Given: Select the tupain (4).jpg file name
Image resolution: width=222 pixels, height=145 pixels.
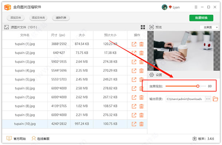Looking at the screenshot, I should click(x=25, y=71).
